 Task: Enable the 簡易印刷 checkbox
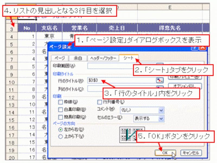pos(60,117)
